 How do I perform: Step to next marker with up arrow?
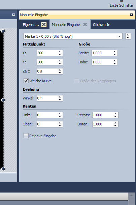[128, 35]
